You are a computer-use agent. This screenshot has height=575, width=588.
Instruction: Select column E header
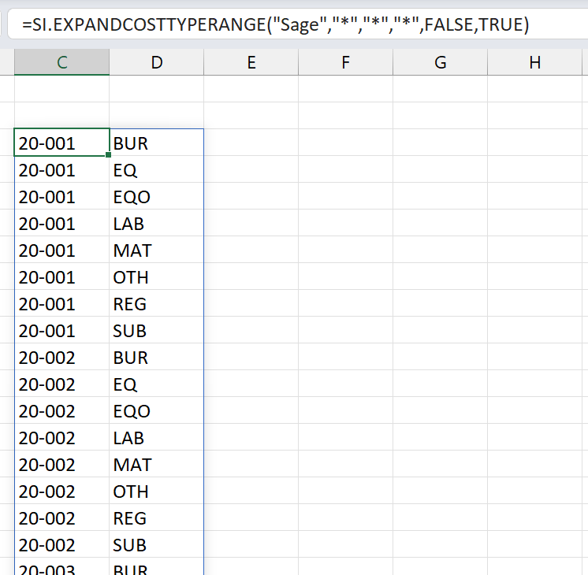coord(251,62)
